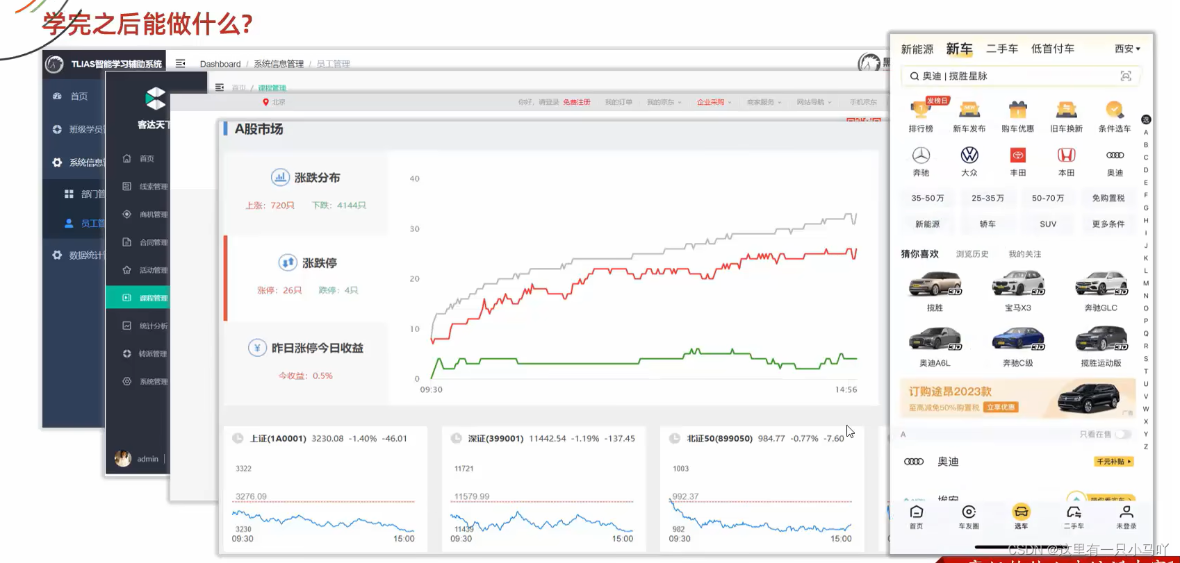Open 首页 dashboard icon in TLIAS sidebar
Screen dimensions: 1180x563
57,96
